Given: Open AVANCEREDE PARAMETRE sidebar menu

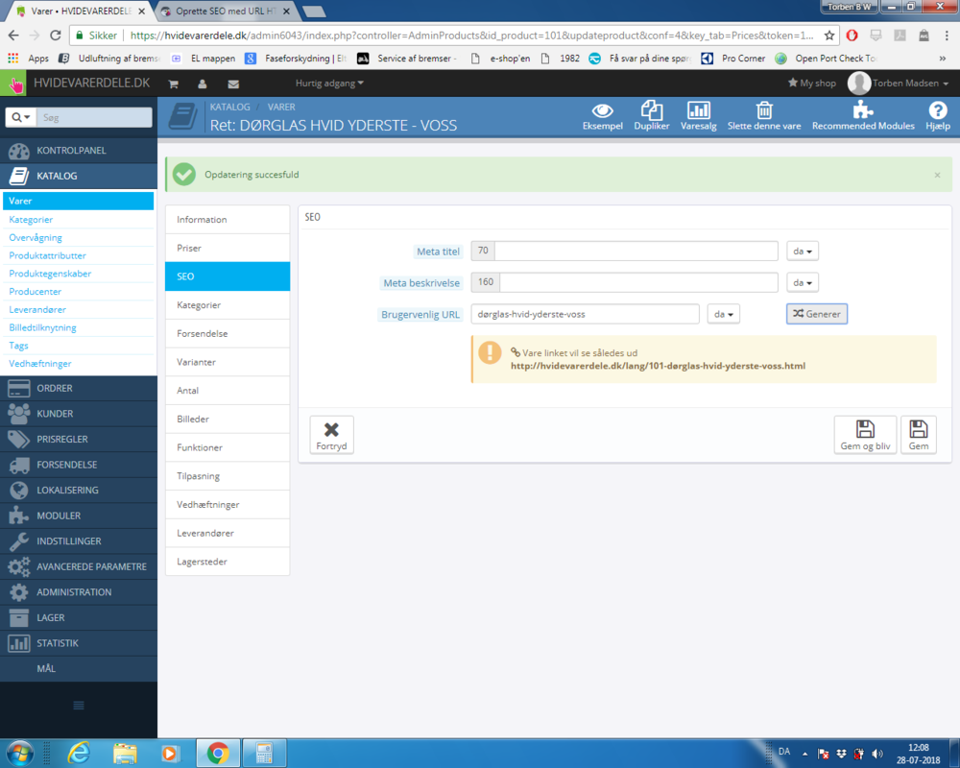Looking at the screenshot, I should point(79,566).
